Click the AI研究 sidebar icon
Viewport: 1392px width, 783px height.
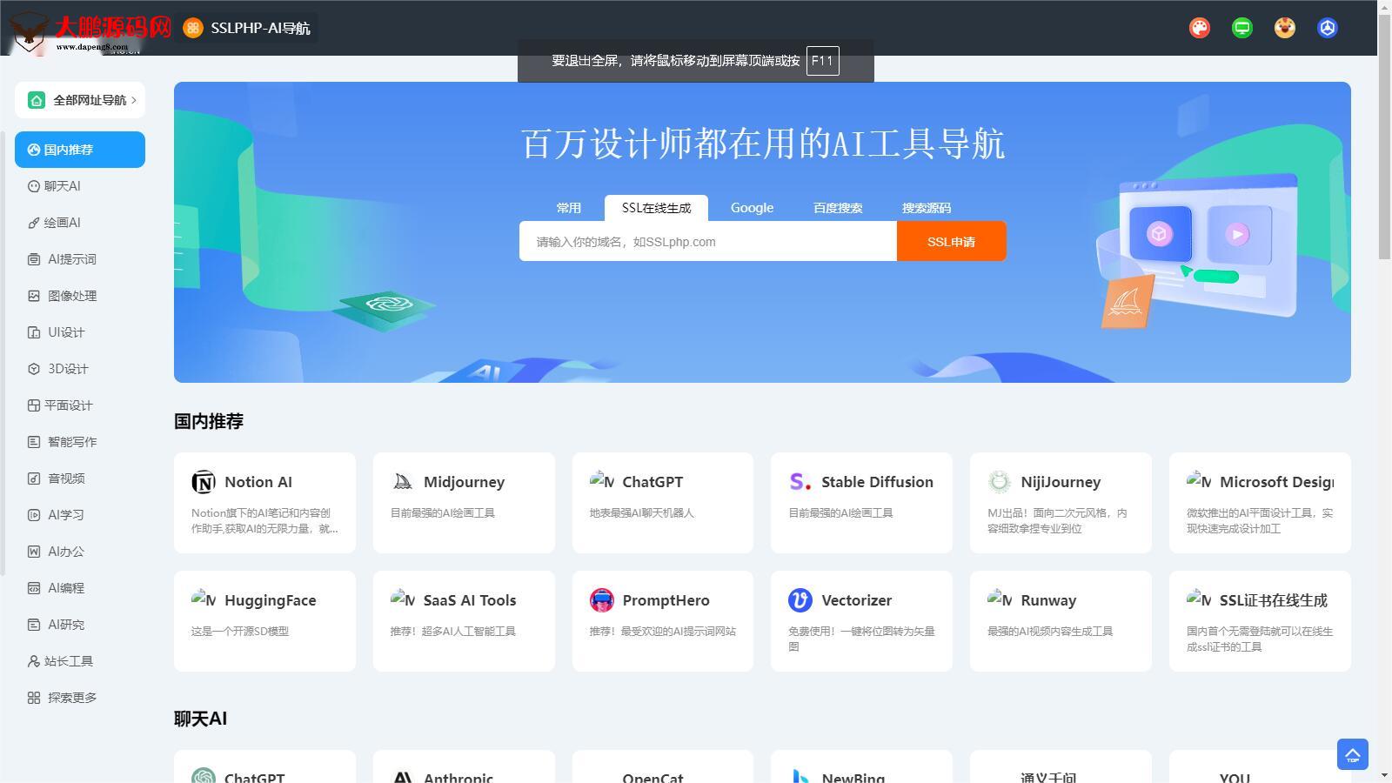point(34,625)
